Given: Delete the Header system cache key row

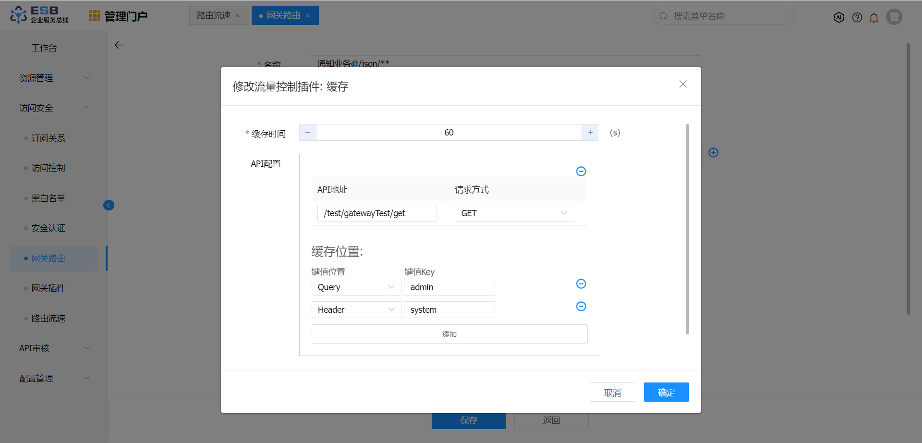Looking at the screenshot, I should [x=581, y=307].
